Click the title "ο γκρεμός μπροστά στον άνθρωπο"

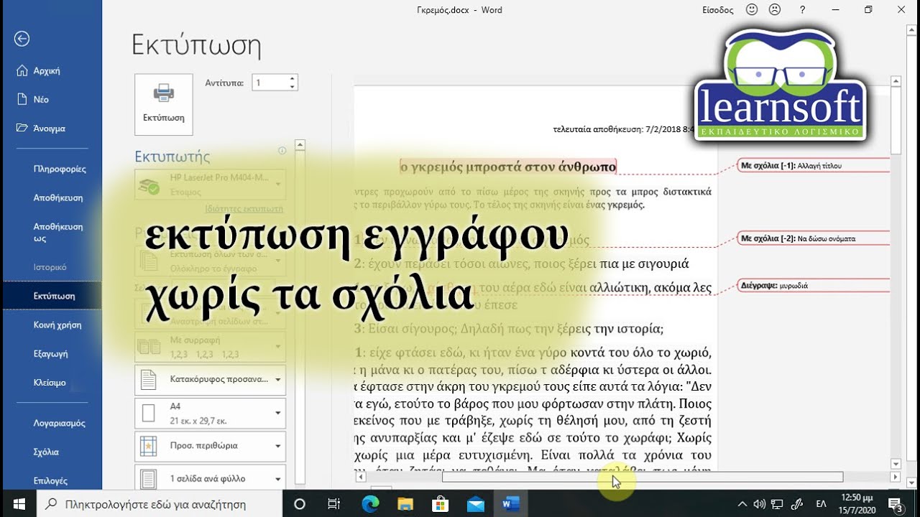pos(508,167)
